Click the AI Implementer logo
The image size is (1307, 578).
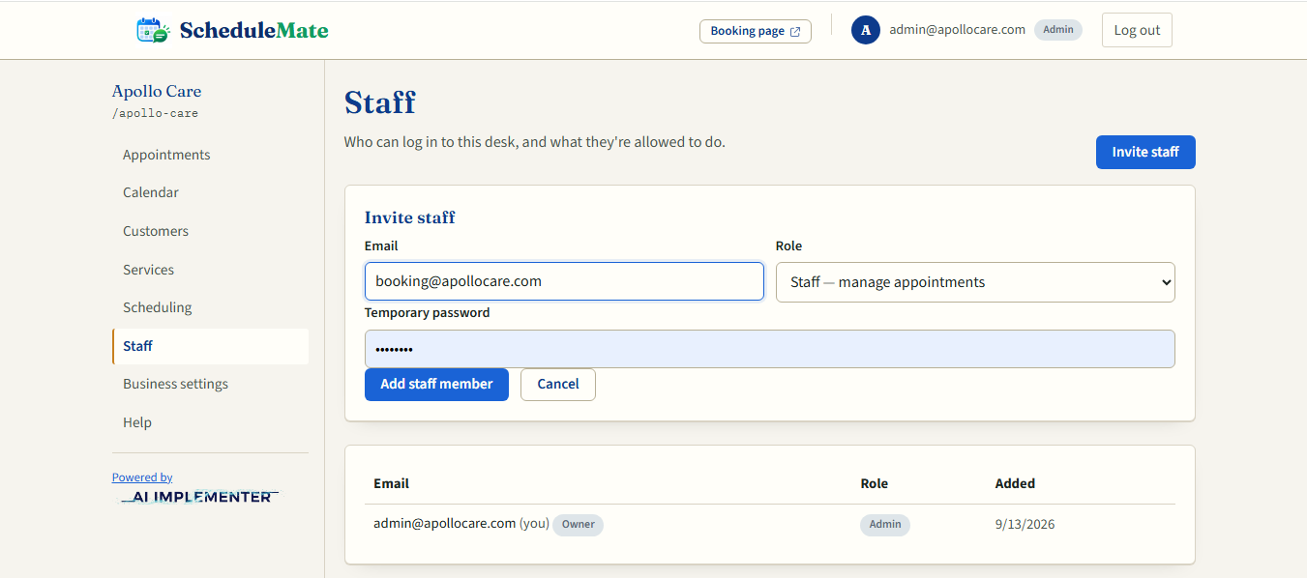tap(198, 497)
